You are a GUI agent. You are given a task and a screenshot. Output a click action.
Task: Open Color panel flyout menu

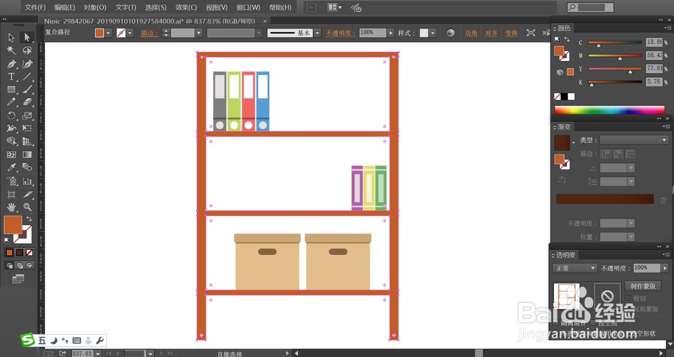(667, 28)
